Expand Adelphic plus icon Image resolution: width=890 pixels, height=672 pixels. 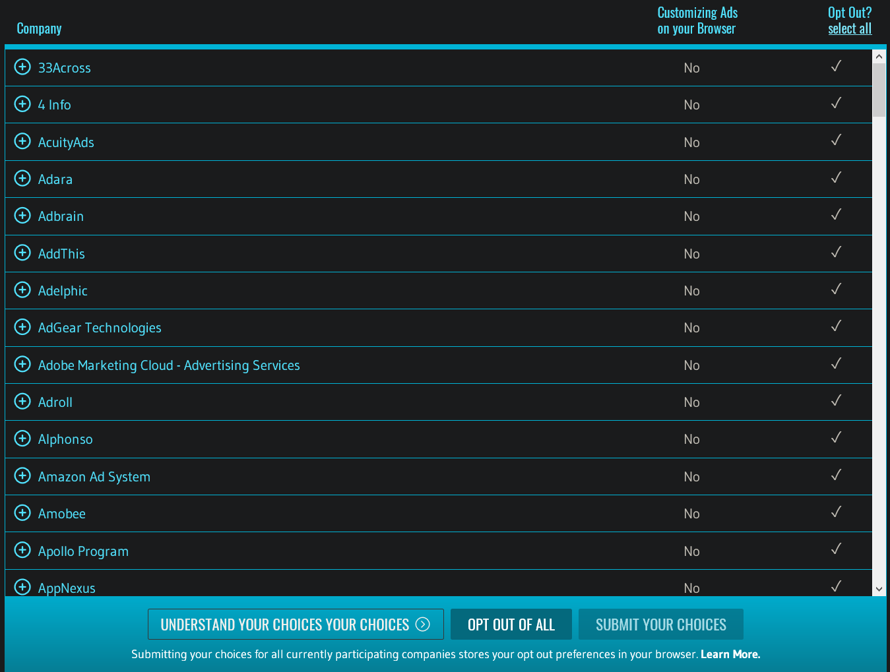(x=22, y=290)
